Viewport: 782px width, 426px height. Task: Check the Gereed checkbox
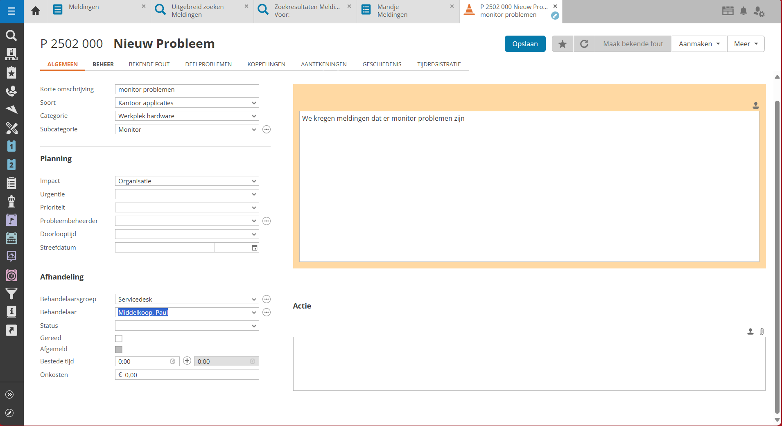(119, 338)
